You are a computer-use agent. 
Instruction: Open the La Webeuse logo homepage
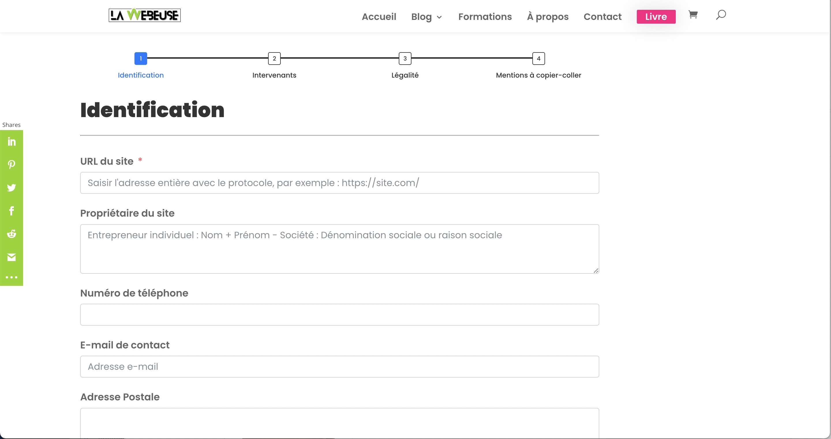click(145, 15)
